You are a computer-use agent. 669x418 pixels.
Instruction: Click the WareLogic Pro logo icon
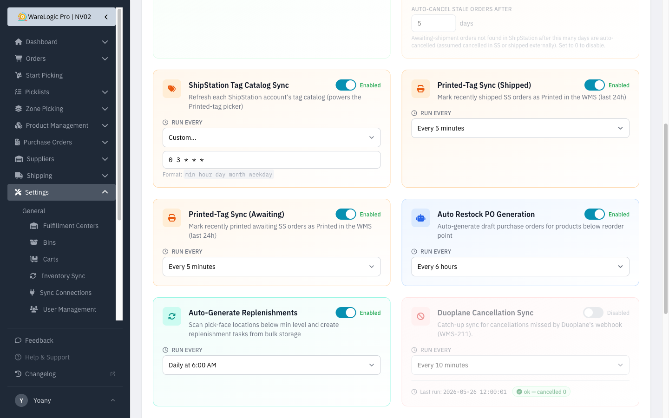click(22, 17)
